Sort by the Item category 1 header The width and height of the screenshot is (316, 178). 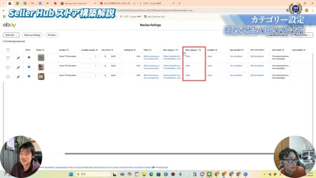click(171, 50)
